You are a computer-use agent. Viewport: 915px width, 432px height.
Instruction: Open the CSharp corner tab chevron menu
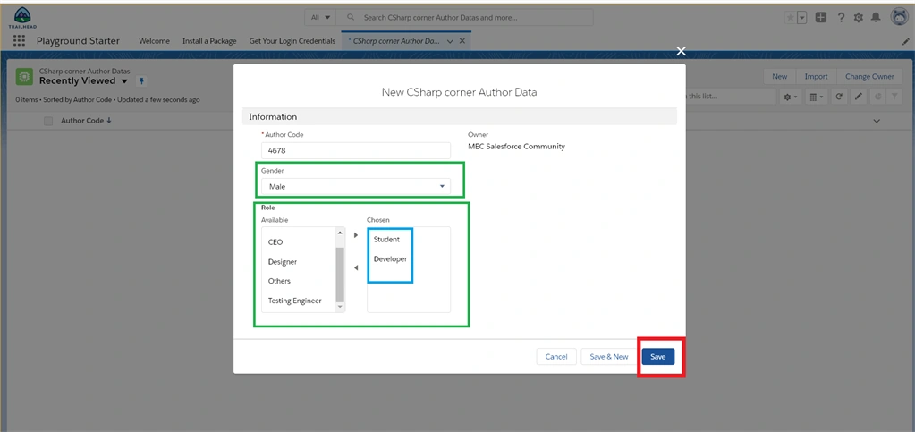pyautogui.click(x=450, y=41)
